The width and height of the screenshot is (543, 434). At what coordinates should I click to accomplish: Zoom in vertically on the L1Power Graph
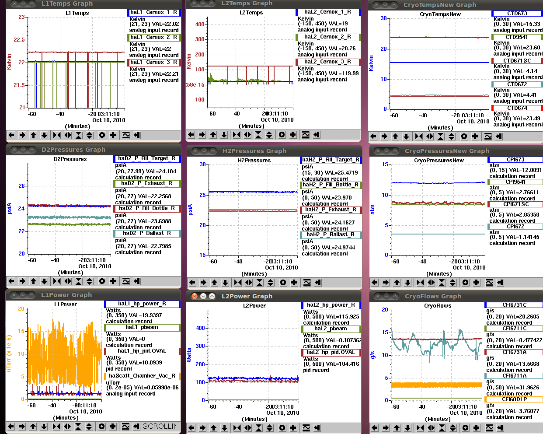[x=78, y=427]
